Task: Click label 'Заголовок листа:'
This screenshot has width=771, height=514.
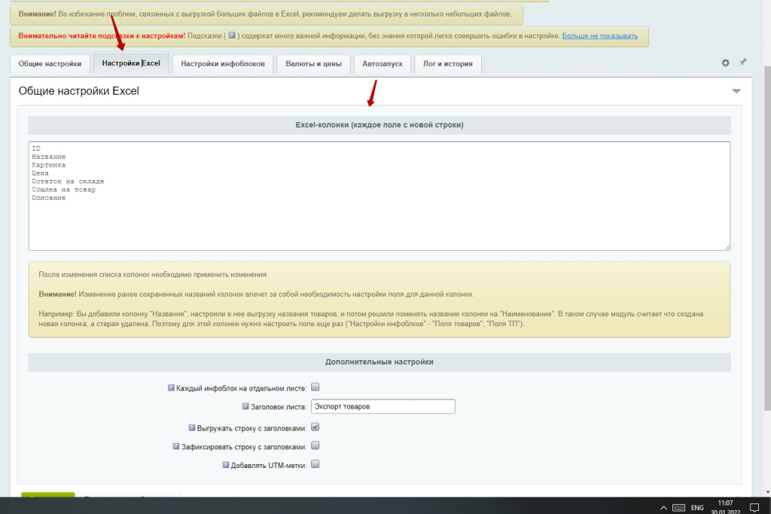Action: pos(279,407)
